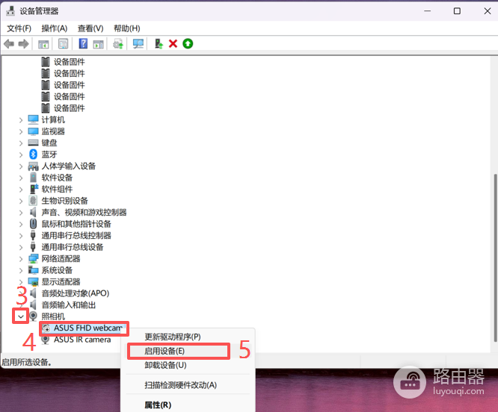
Task: Open the 文件(F) menu
Action: pos(19,28)
